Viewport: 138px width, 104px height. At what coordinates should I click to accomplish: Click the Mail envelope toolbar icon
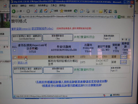[x=81, y=11]
